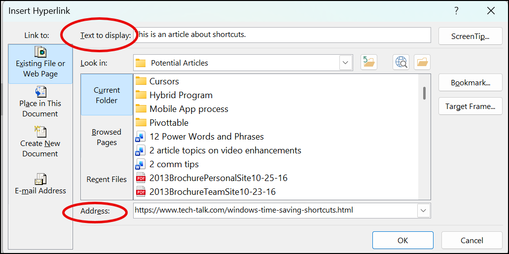This screenshot has width=509, height=254.
Task: Click the Cursors folder icon
Action: [x=141, y=81]
